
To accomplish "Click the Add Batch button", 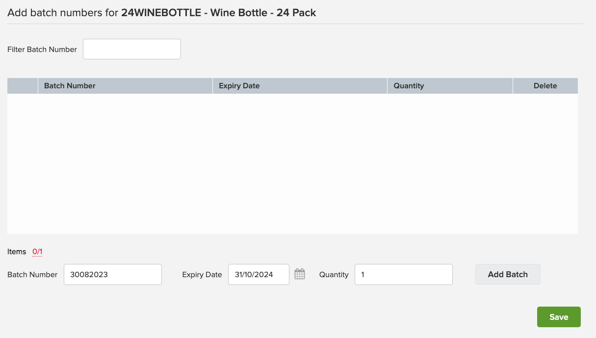I will (x=507, y=274).
